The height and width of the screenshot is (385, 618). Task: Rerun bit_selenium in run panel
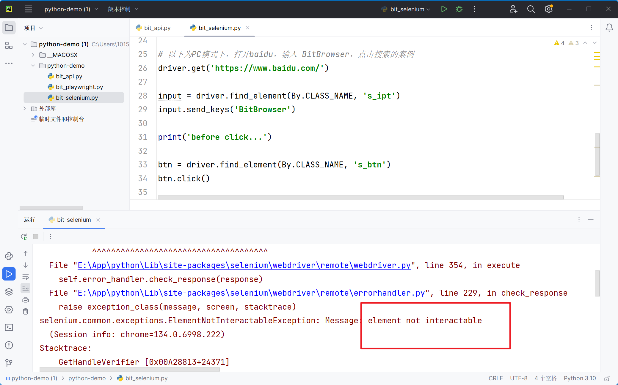[24, 237]
